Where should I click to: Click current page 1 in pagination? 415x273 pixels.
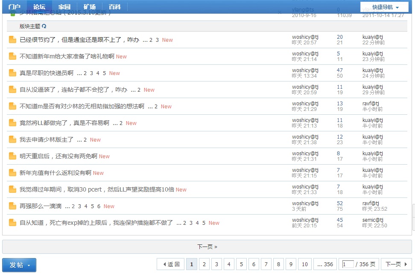tap(192, 264)
